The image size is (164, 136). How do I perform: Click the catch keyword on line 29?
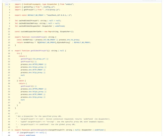pos(21,81)
